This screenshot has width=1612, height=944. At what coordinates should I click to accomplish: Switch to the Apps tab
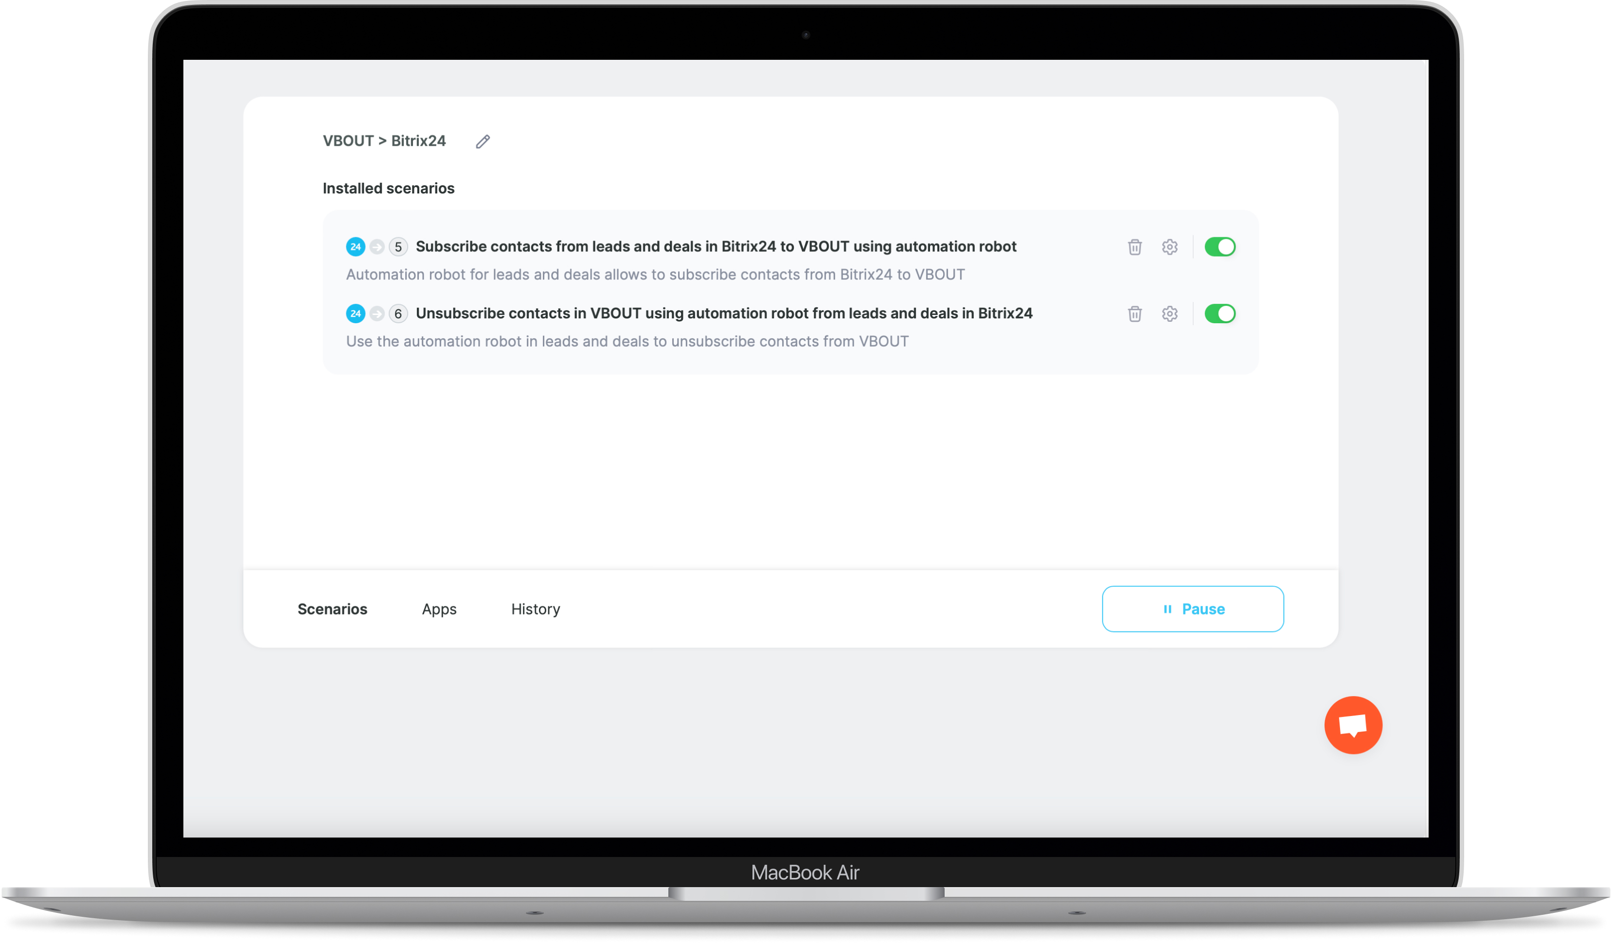tap(439, 609)
